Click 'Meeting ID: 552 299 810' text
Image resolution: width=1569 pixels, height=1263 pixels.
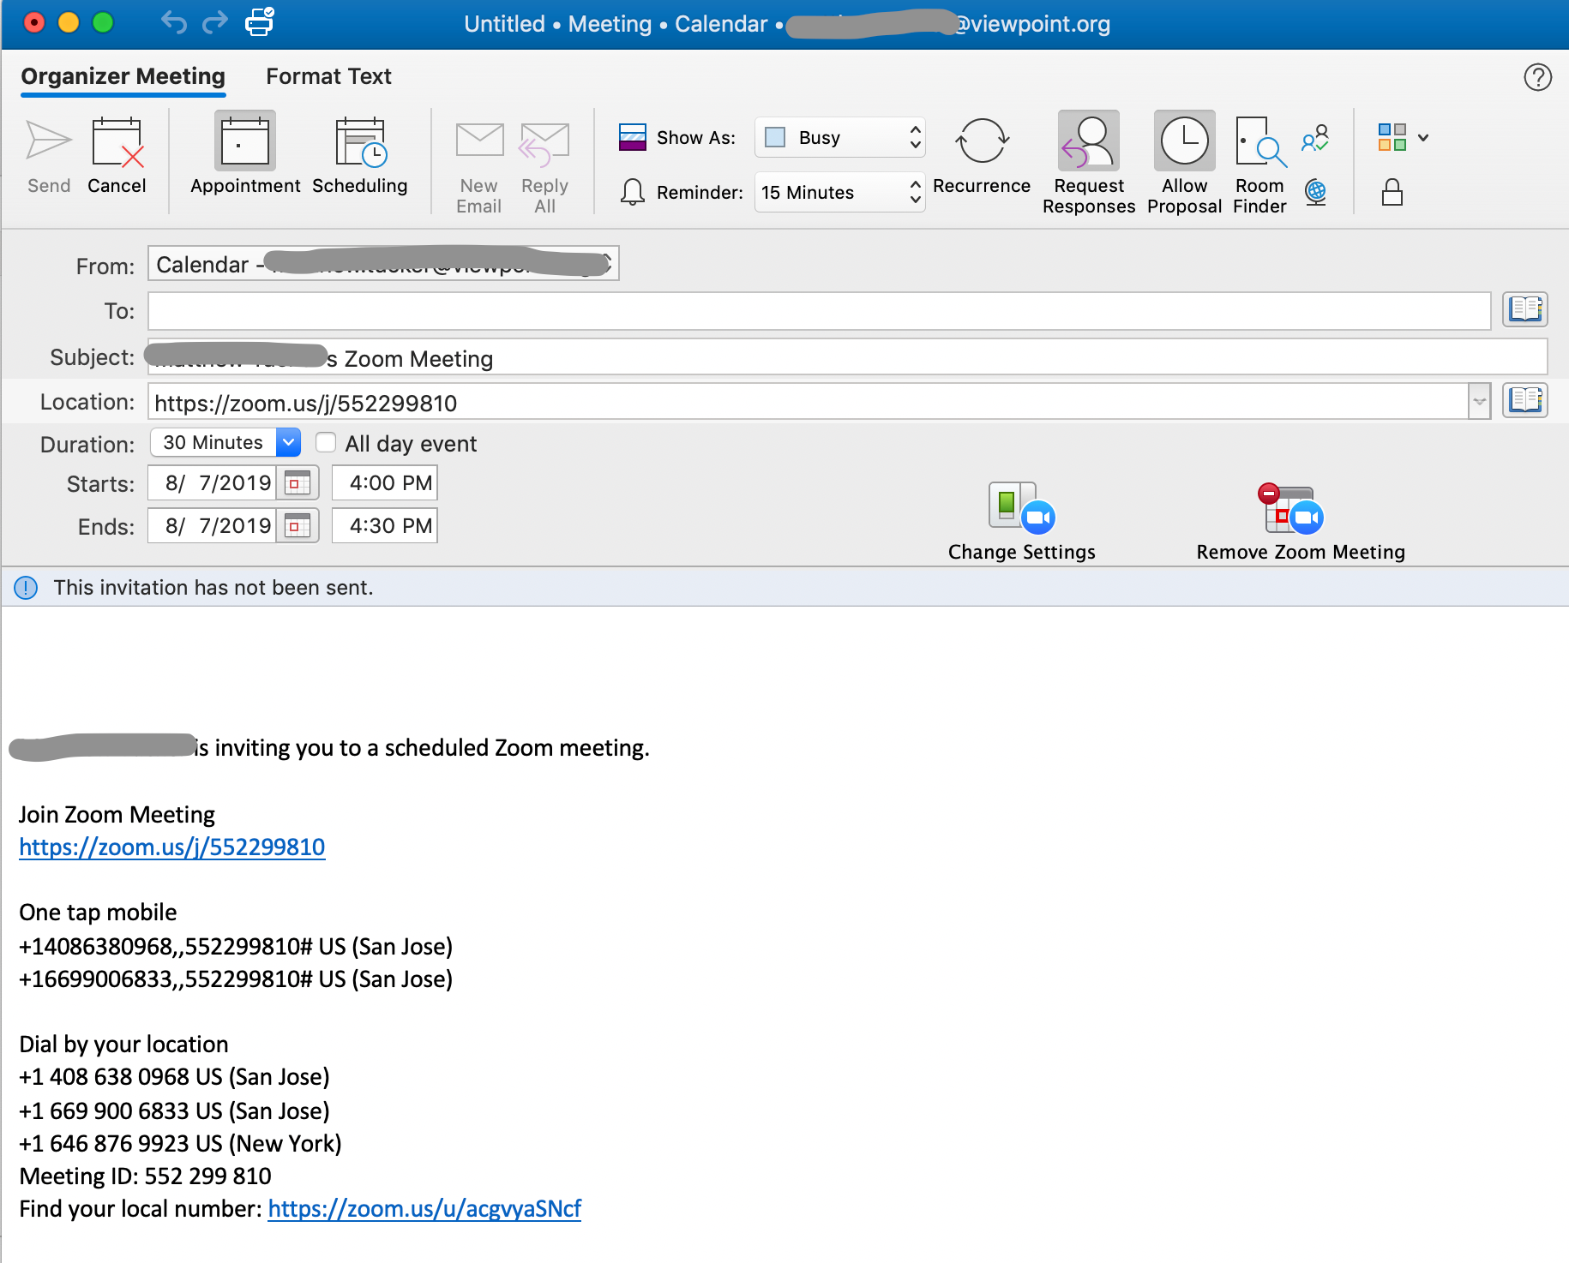pyautogui.click(x=145, y=1176)
